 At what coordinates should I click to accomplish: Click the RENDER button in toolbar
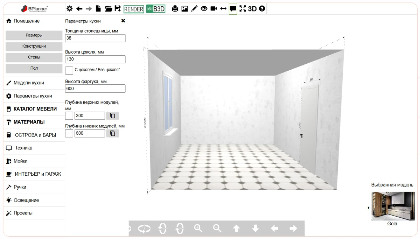point(134,9)
